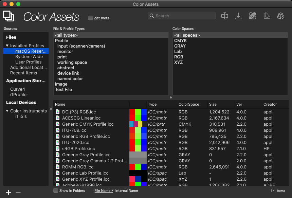Collapse the Color Instruments disclosure triangle
Screen dimensions: 292x198
7,111
